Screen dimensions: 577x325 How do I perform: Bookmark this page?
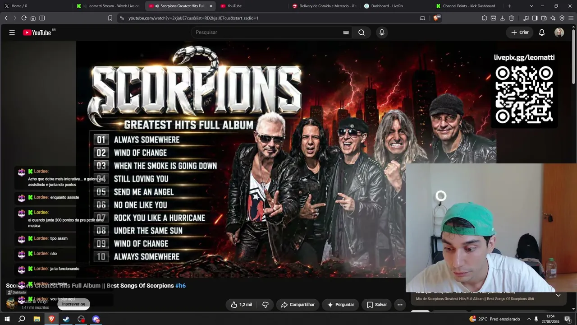[x=110, y=18]
